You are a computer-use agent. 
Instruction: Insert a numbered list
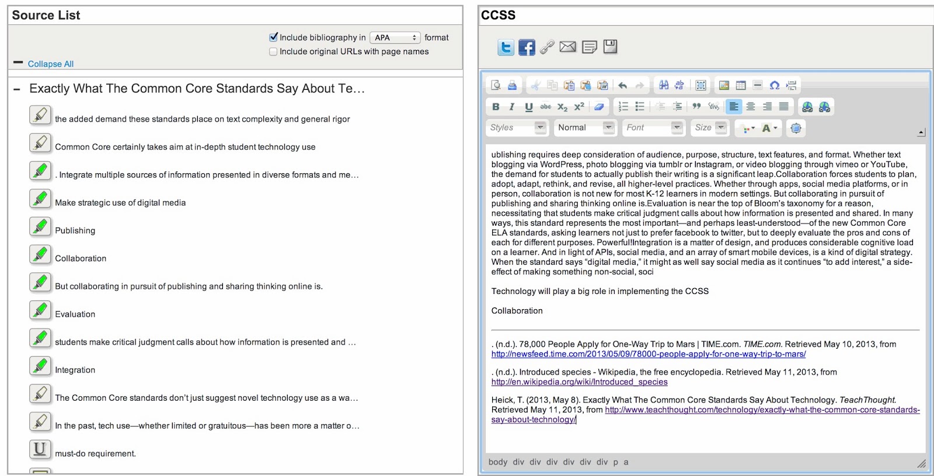tap(623, 107)
